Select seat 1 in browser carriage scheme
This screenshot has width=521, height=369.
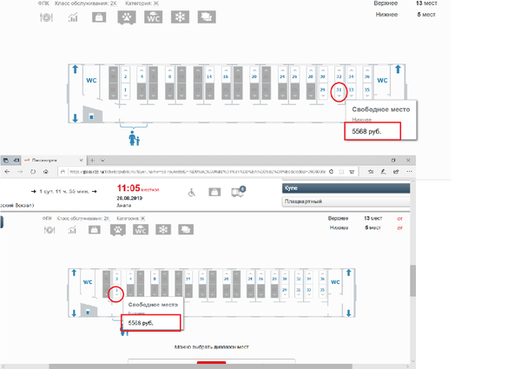coord(116,291)
